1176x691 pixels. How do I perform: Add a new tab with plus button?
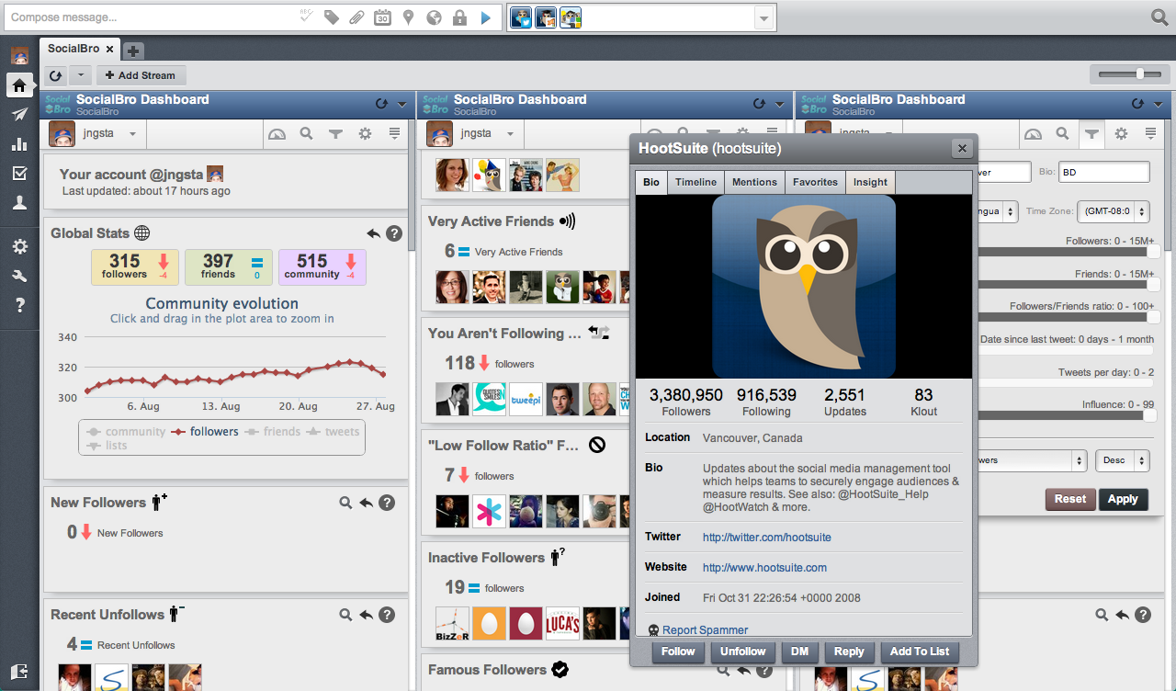coord(132,51)
